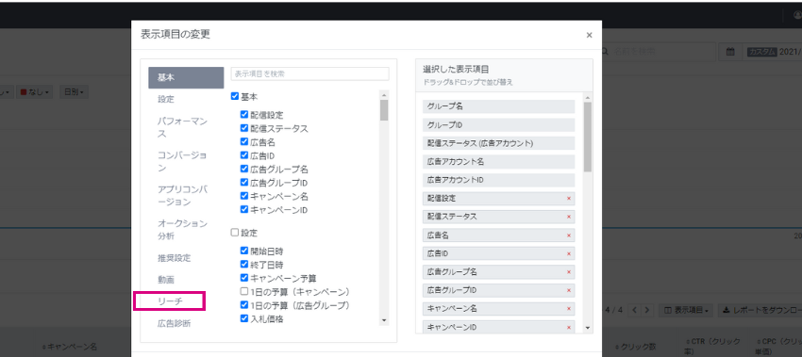Remove キャンペーンID from selected items
The image size is (802, 357).
pos(569,327)
